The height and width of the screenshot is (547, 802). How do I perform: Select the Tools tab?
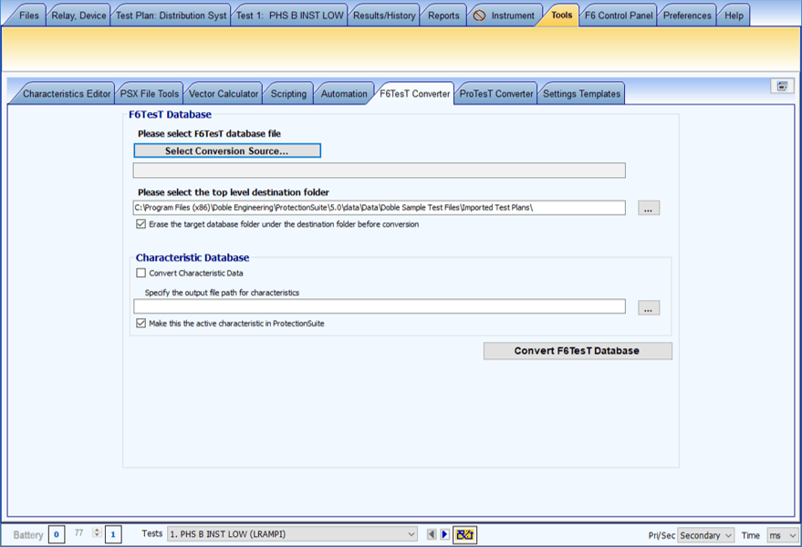561,15
